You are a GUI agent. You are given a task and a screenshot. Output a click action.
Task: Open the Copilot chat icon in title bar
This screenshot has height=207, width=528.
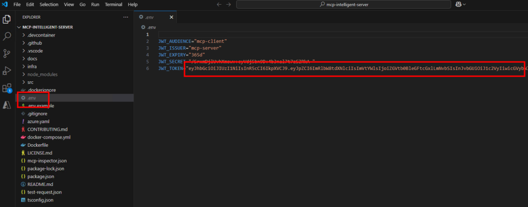pyautogui.click(x=458, y=4)
